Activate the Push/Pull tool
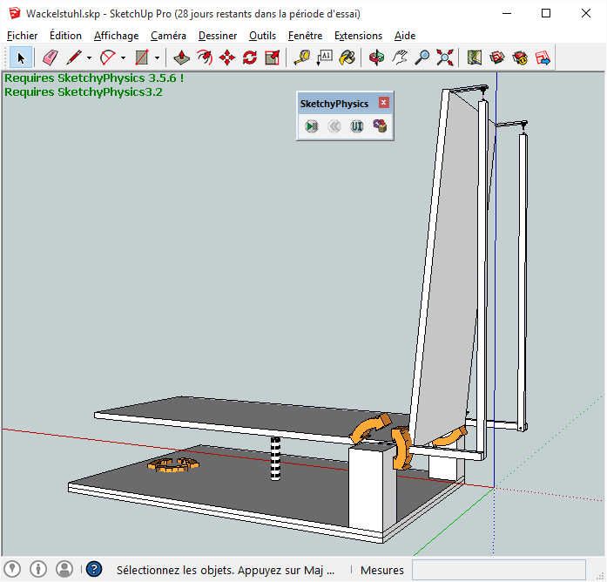The width and height of the screenshot is (607, 582). coord(181,58)
